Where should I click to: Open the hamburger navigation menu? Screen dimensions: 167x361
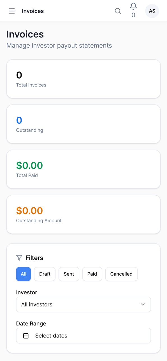12,11
